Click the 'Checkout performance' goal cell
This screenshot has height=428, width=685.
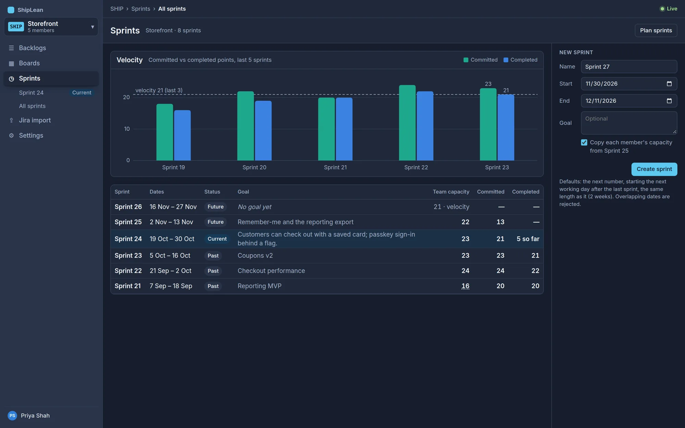pos(271,271)
